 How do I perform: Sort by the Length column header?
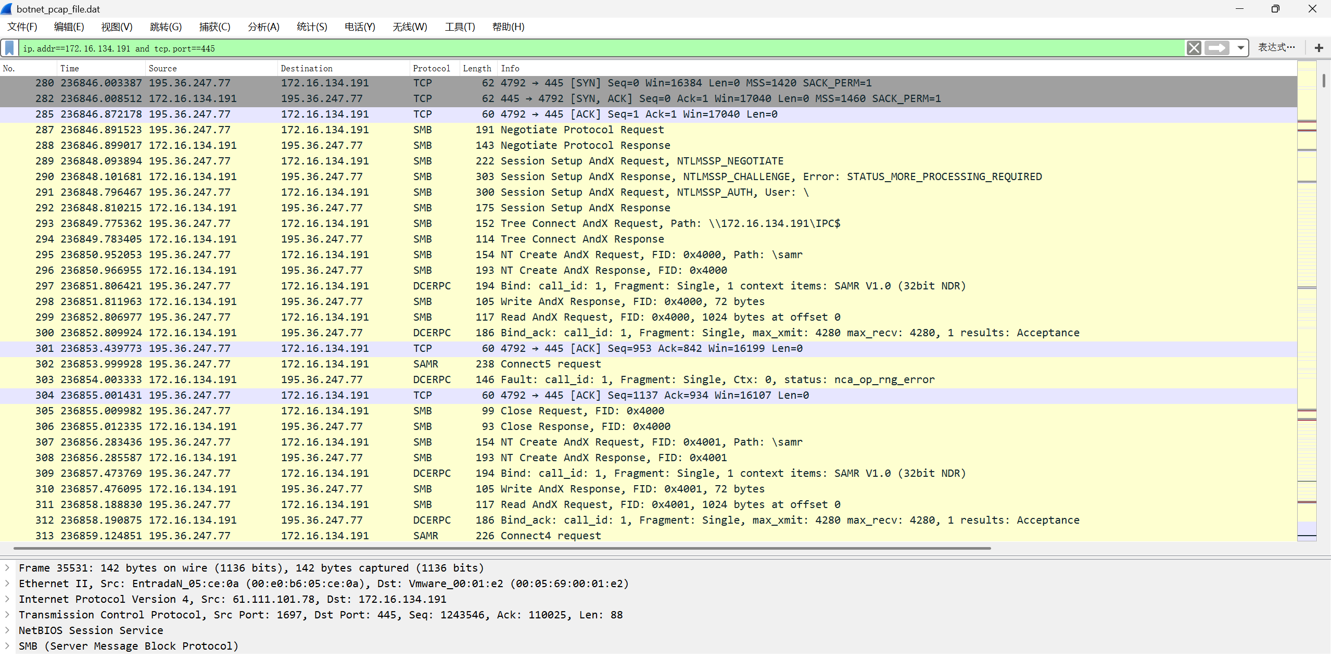coord(476,68)
